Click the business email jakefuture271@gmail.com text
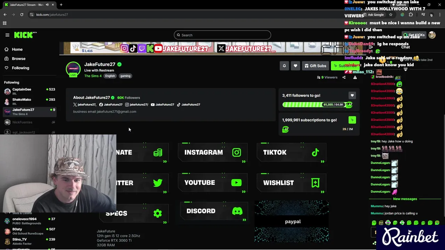This screenshot has width=445, height=250. (105, 112)
